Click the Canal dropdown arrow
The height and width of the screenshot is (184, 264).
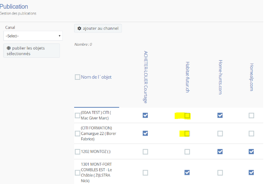(x=59, y=36)
